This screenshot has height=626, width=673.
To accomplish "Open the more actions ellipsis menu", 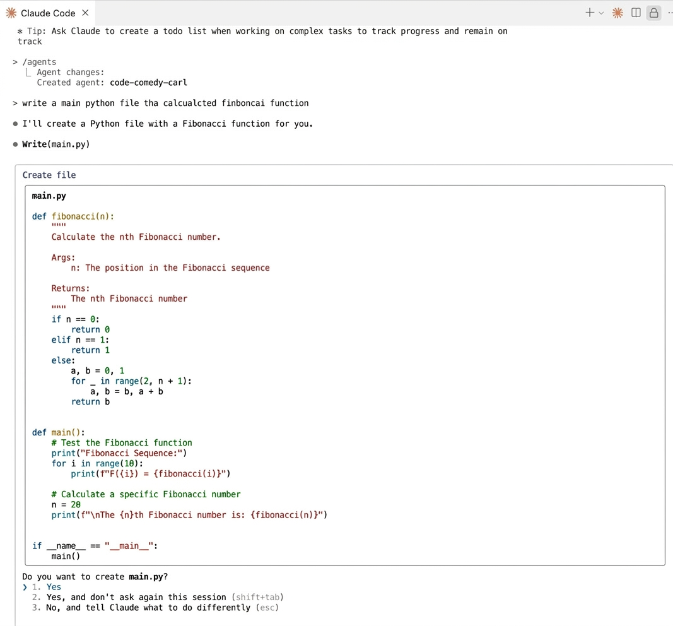I will coord(670,13).
